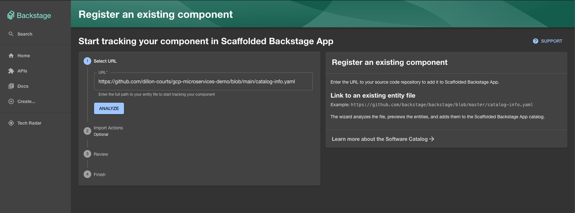Click the APIs puzzle piece icon
The width and height of the screenshot is (575, 213).
point(11,71)
